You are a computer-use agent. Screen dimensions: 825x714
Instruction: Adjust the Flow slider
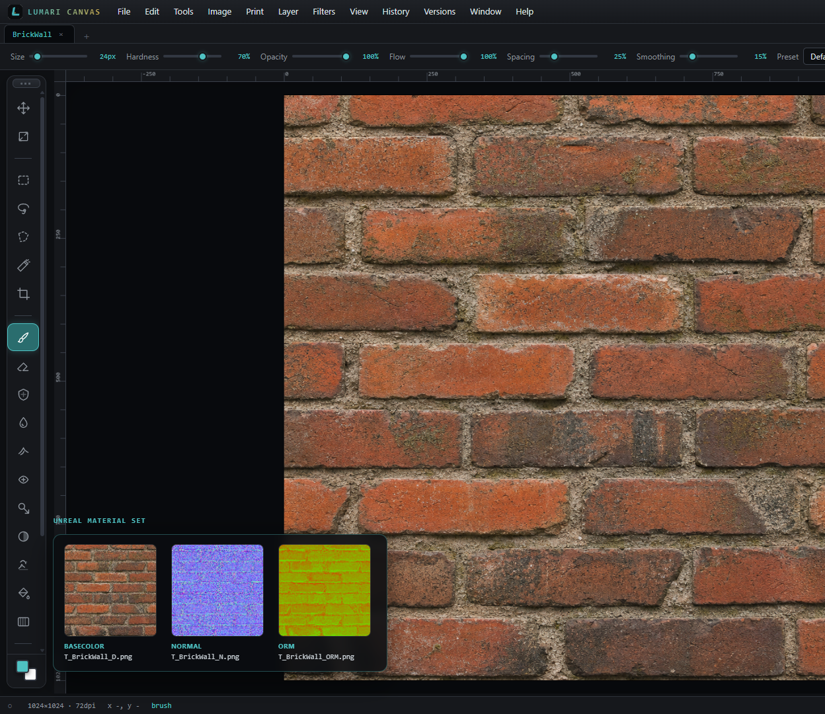pos(439,57)
